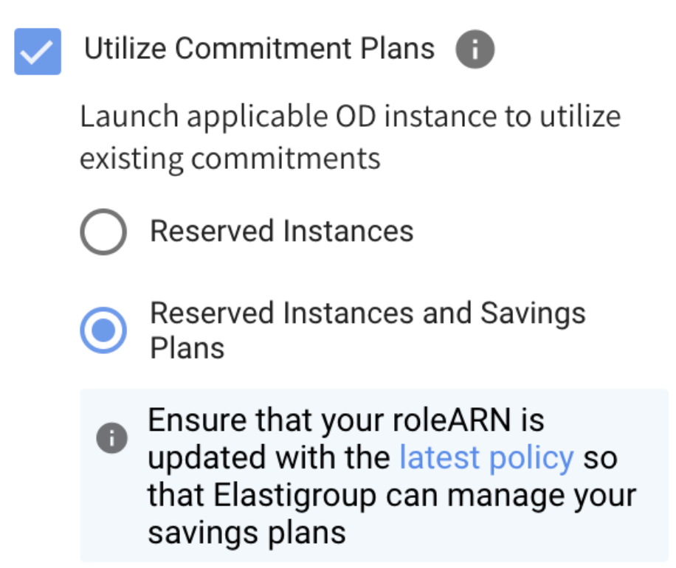Image resolution: width=676 pixels, height=568 pixels.
Task: Uncheck the Utilize Commitment Plans checkbox
Action: (38, 52)
